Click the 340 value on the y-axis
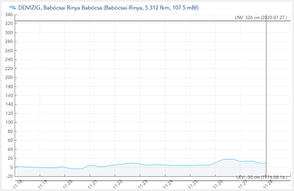This screenshot has height=191, width=294. pos(9,15)
